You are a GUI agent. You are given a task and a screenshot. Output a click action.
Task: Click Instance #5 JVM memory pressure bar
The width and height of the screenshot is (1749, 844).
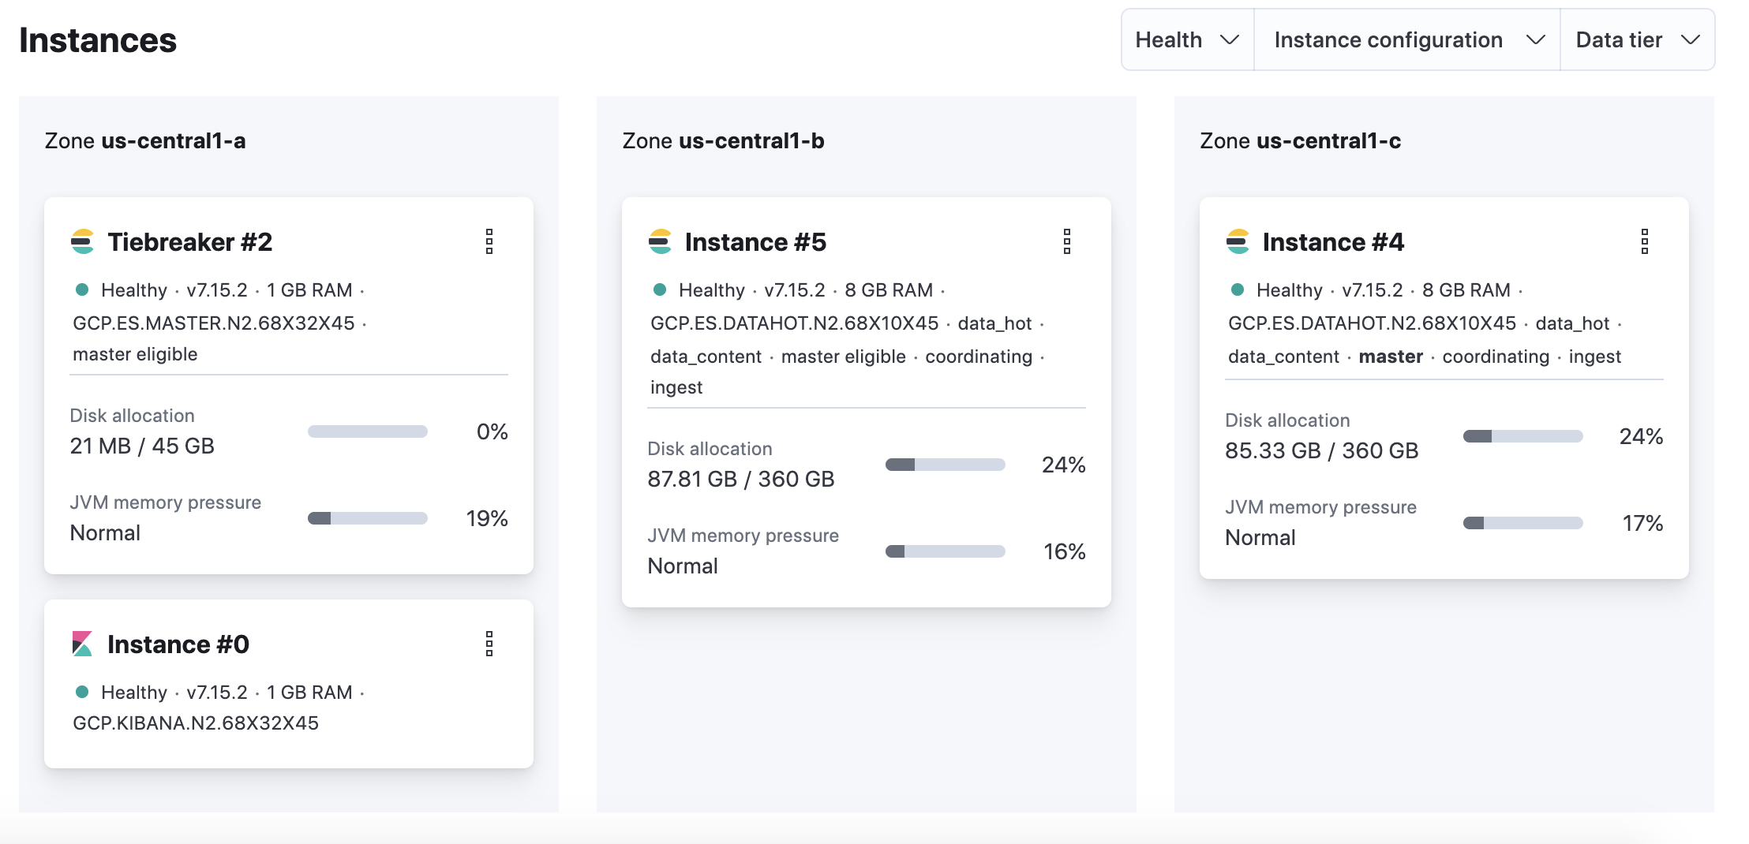click(x=946, y=551)
